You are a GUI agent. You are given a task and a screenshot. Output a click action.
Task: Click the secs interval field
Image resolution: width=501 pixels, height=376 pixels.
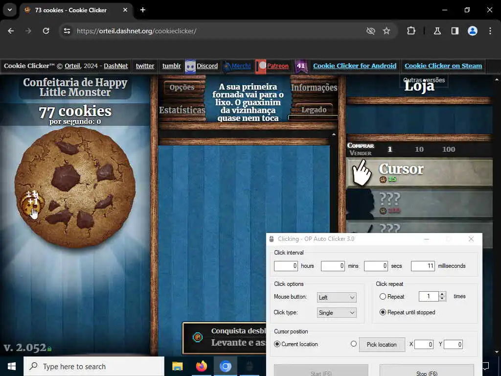tap(376, 266)
